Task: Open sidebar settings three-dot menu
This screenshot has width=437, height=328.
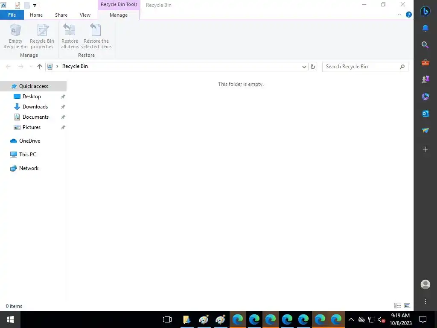Action: tap(425, 302)
